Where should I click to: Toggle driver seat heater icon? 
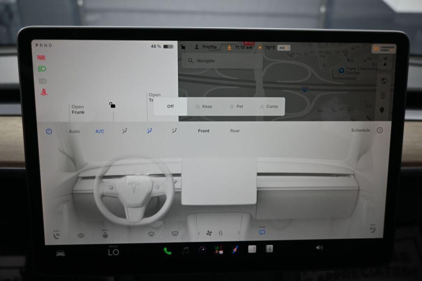point(56,235)
